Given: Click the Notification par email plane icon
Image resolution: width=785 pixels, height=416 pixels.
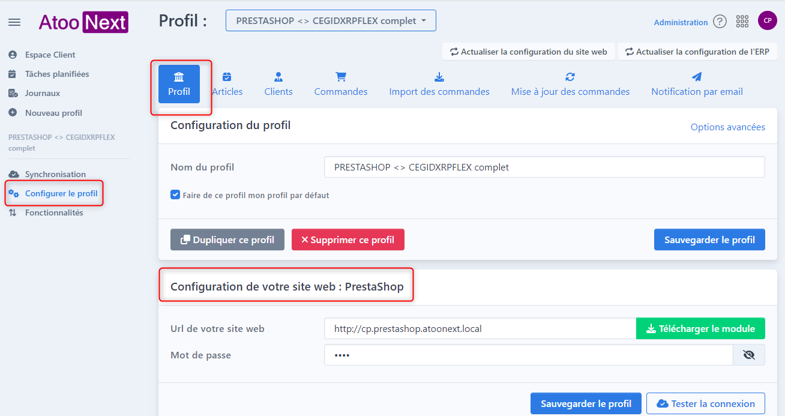Looking at the screenshot, I should click(x=697, y=77).
